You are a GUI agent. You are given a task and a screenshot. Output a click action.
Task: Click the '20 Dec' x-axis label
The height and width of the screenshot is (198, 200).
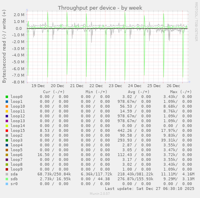(x=58, y=86)
